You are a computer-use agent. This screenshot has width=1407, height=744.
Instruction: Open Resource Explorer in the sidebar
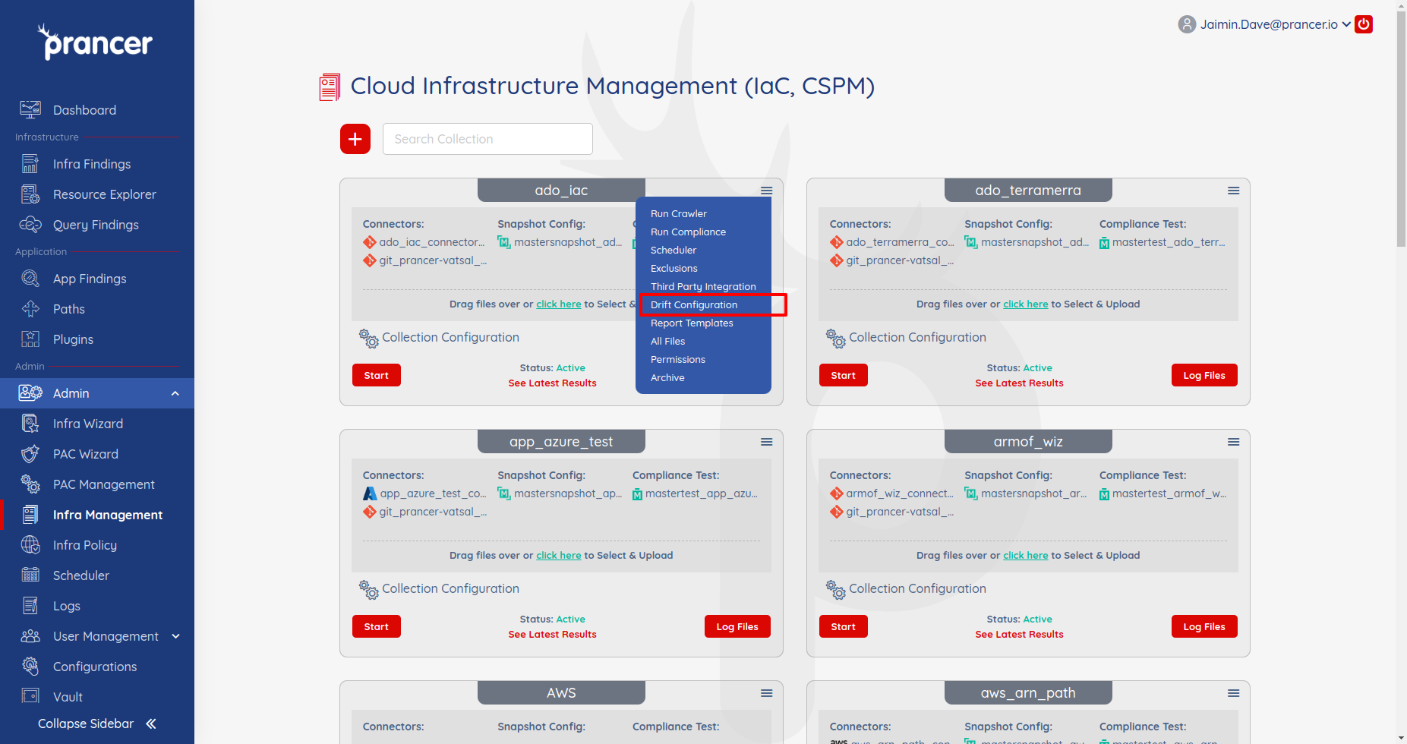pos(105,194)
